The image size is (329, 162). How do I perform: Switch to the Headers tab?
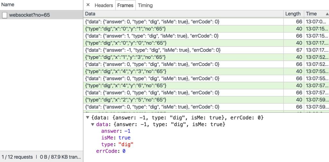(x=103, y=5)
